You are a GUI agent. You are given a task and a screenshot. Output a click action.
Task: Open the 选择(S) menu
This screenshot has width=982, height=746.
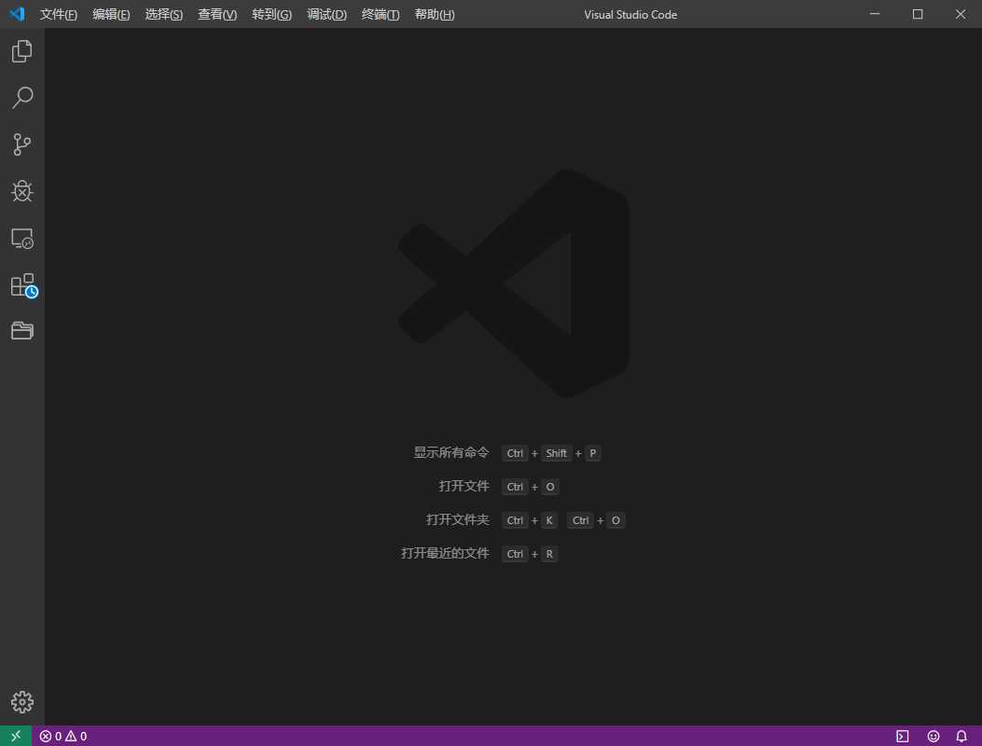pos(163,14)
